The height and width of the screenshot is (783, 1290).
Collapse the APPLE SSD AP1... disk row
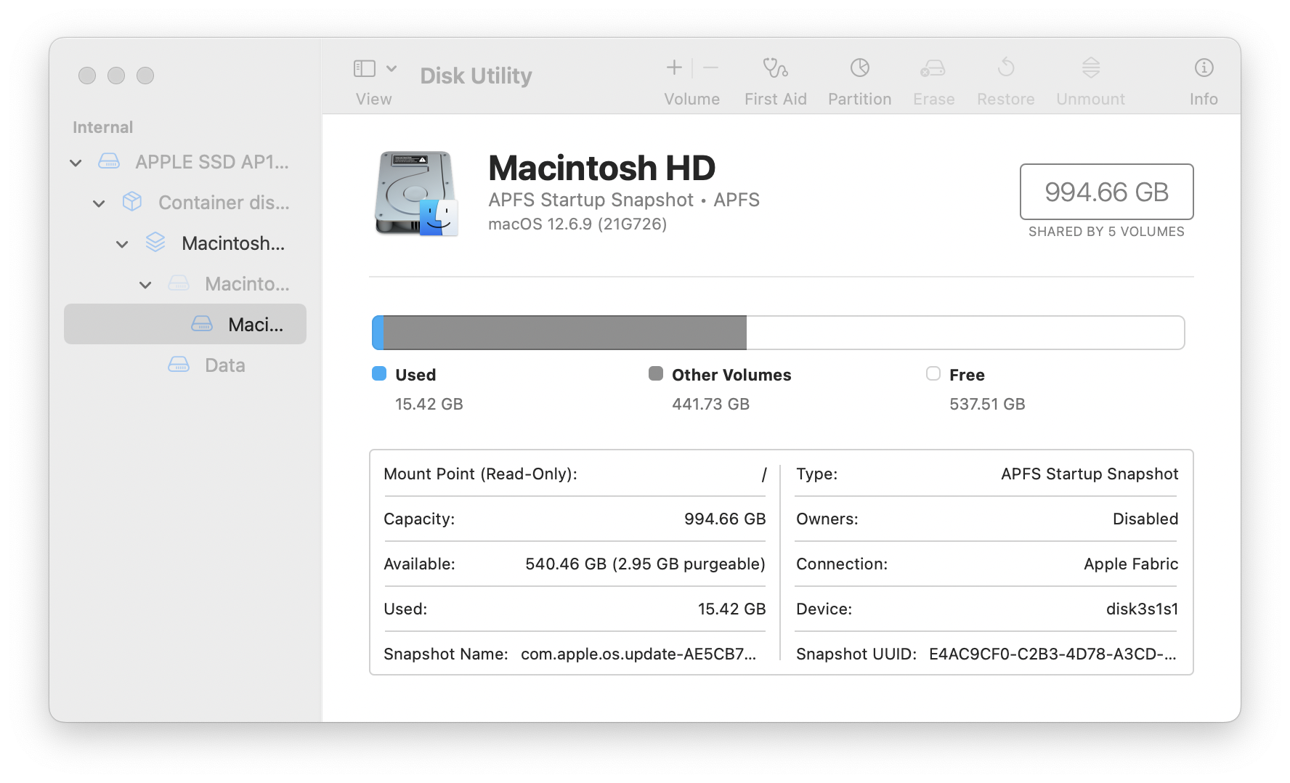(x=76, y=163)
